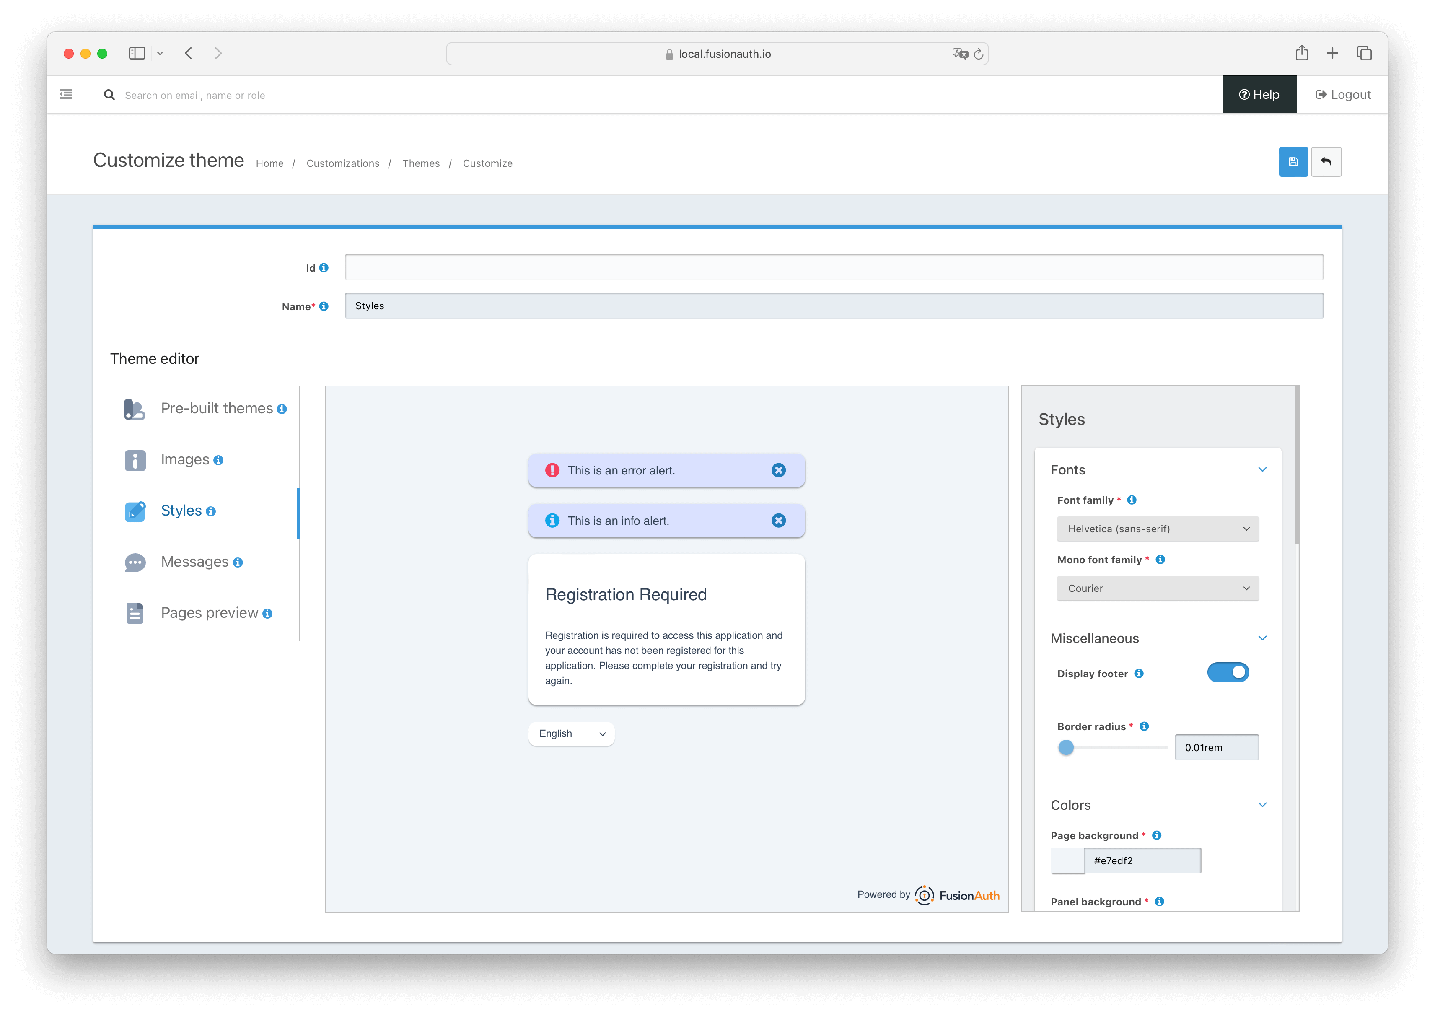The width and height of the screenshot is (1435, 1016).
Task: Select the Images tab
Action: pos(205,461)
